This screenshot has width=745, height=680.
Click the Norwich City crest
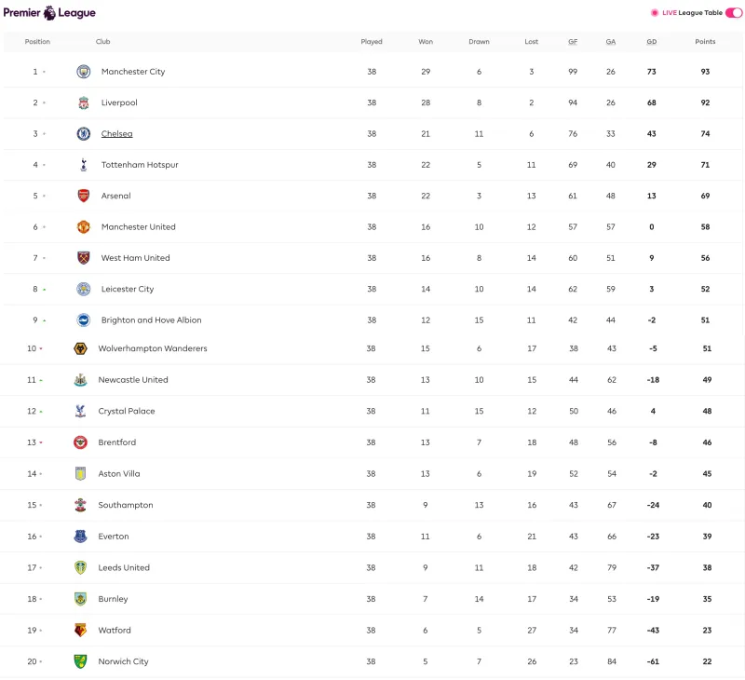pyautogui.click(x=80, y=661)
